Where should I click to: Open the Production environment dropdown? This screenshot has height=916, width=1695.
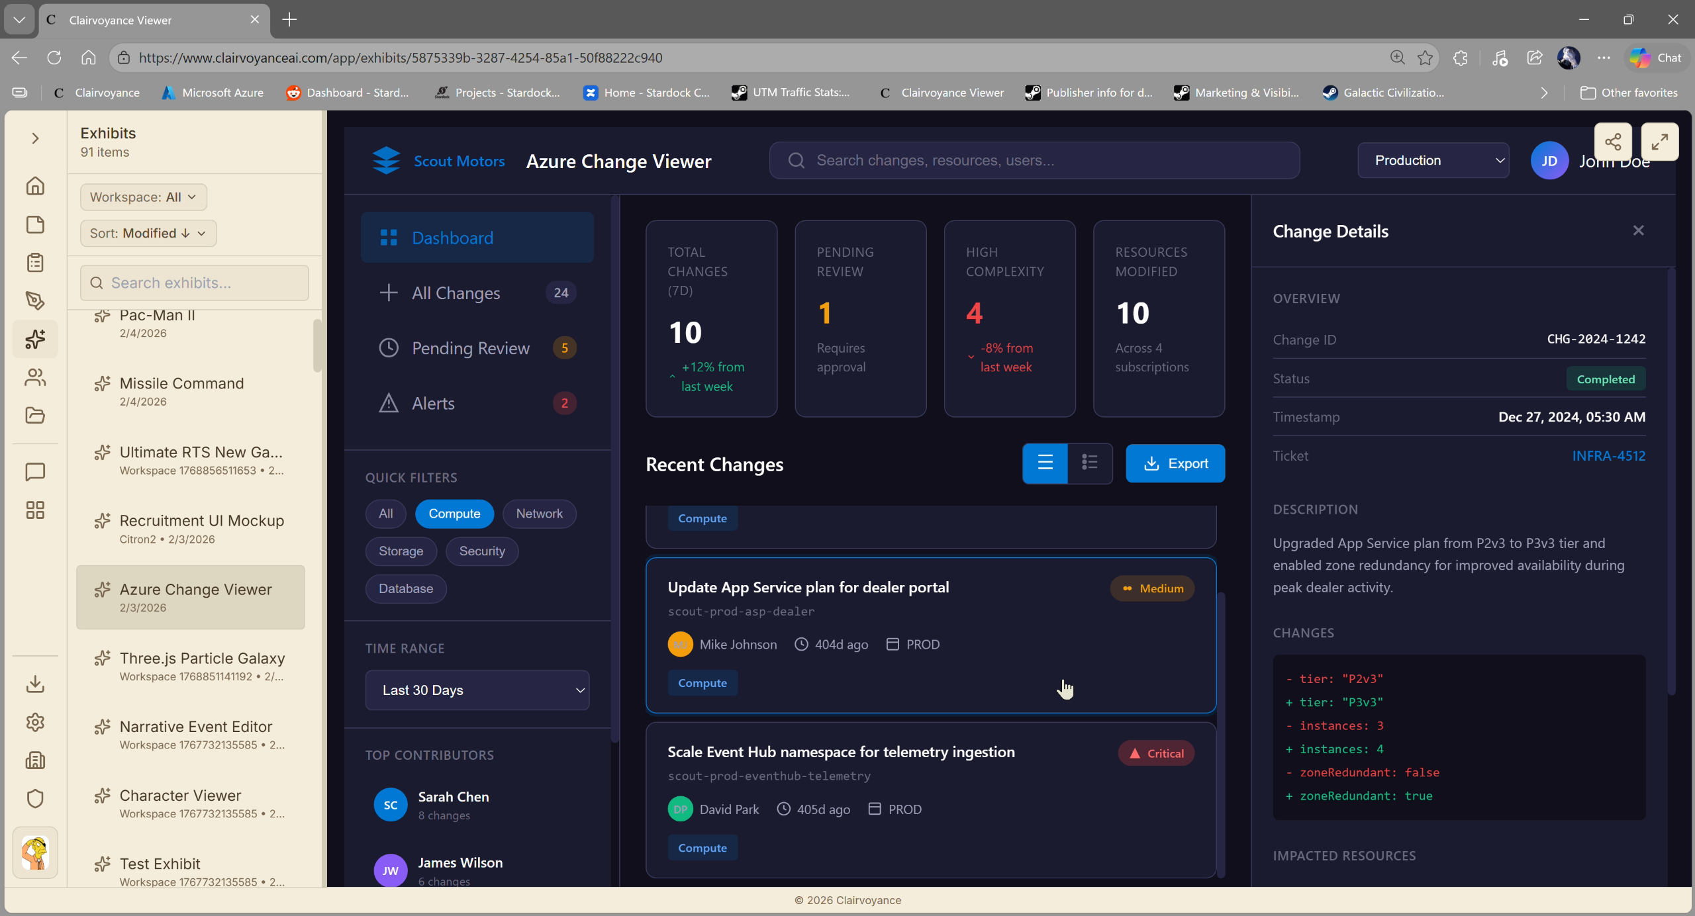[x=1433, y=160]
